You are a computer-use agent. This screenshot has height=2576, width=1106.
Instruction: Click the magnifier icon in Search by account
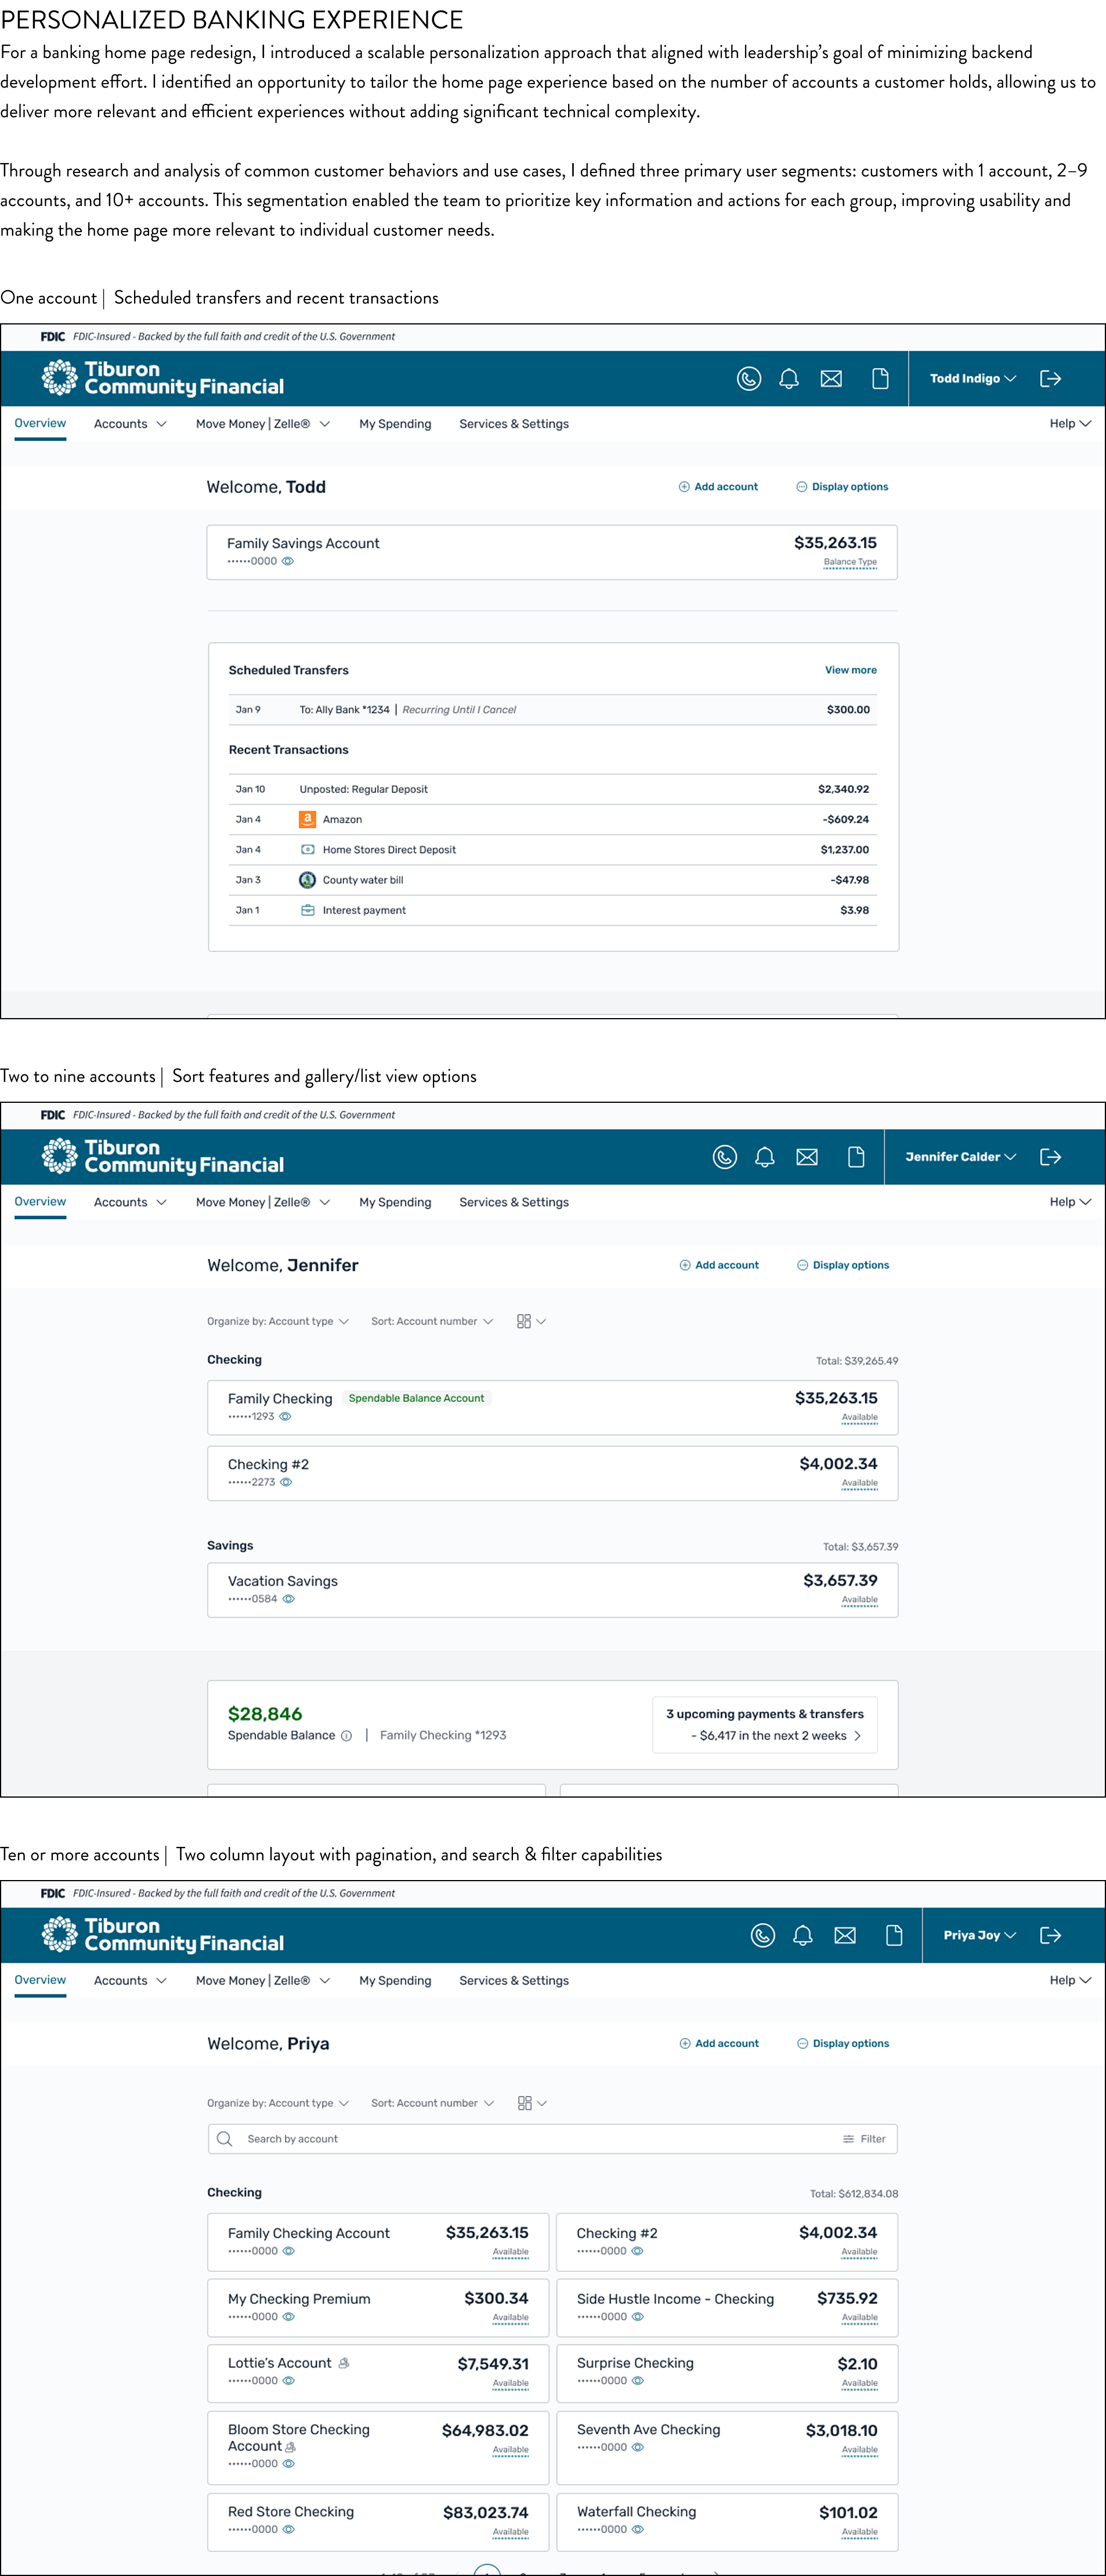tap(225, 2139)
